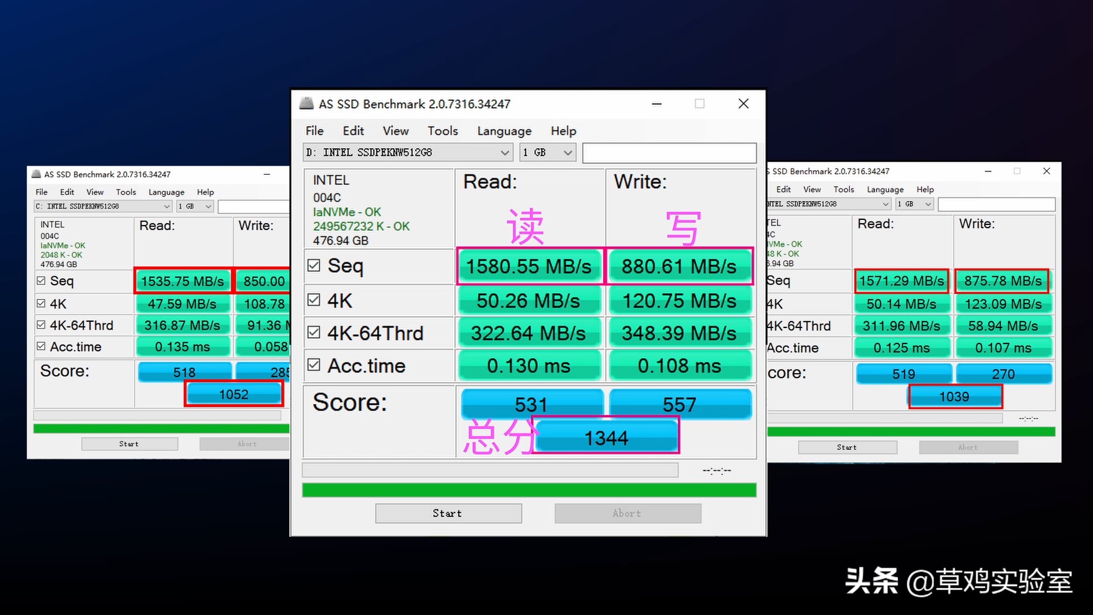Toggle the Acc.time checkbox in left window
This screenshot has height=615, width=1093.
[41, 346]
